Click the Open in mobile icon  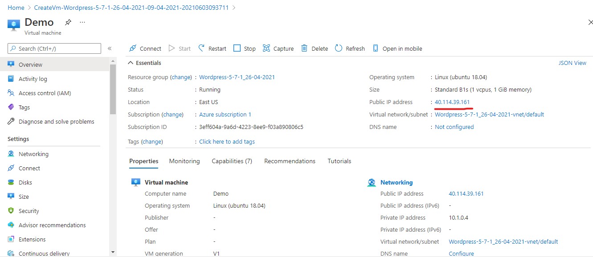pyautogui.click(x=375, y=48)
